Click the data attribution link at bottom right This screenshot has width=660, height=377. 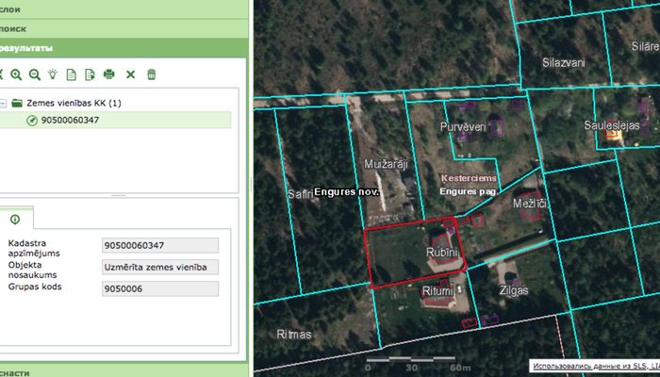[594, 365]
